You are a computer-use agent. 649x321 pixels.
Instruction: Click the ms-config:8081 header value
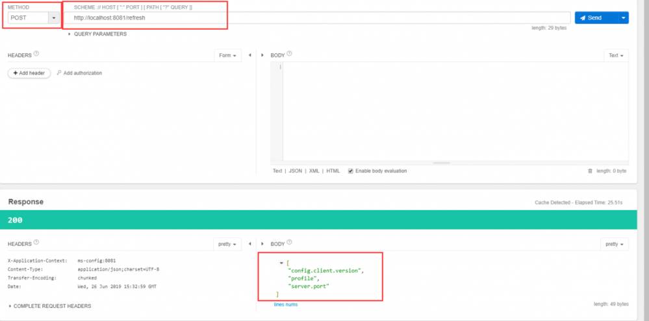[x=96, y=261]
